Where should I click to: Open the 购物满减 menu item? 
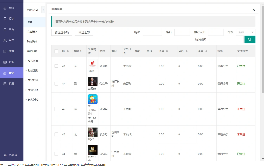tap(32, 41)
